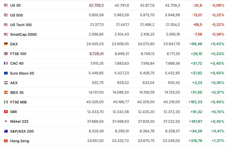Open the US 500 index link
Screen dimensions: 229x146
click(x=17, y=15)
